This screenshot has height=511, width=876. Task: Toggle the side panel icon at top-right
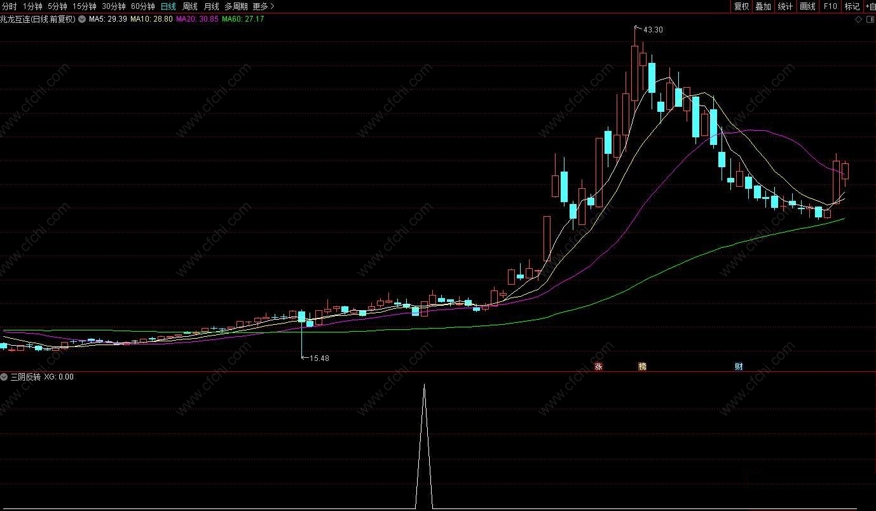click(870, 20)
